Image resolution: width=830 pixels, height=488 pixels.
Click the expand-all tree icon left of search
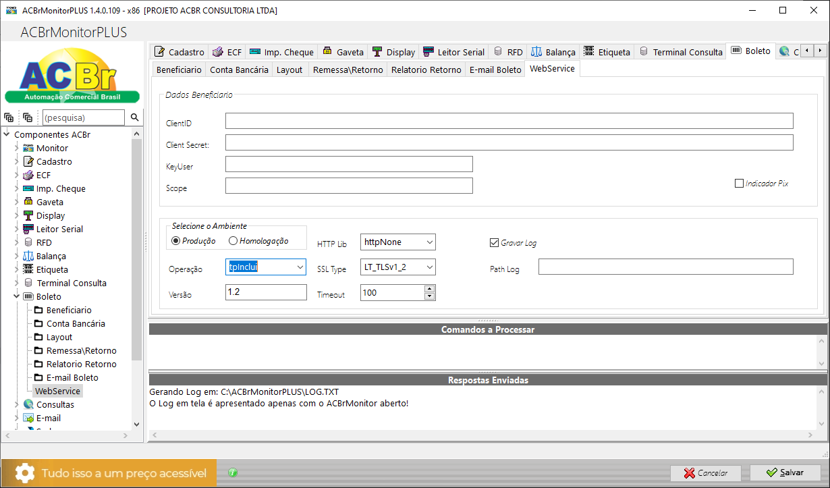pyautogui.click(x=9, y=117)
